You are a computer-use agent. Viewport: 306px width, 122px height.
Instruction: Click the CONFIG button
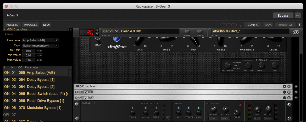pyautogui.click(x=253, y=25)
